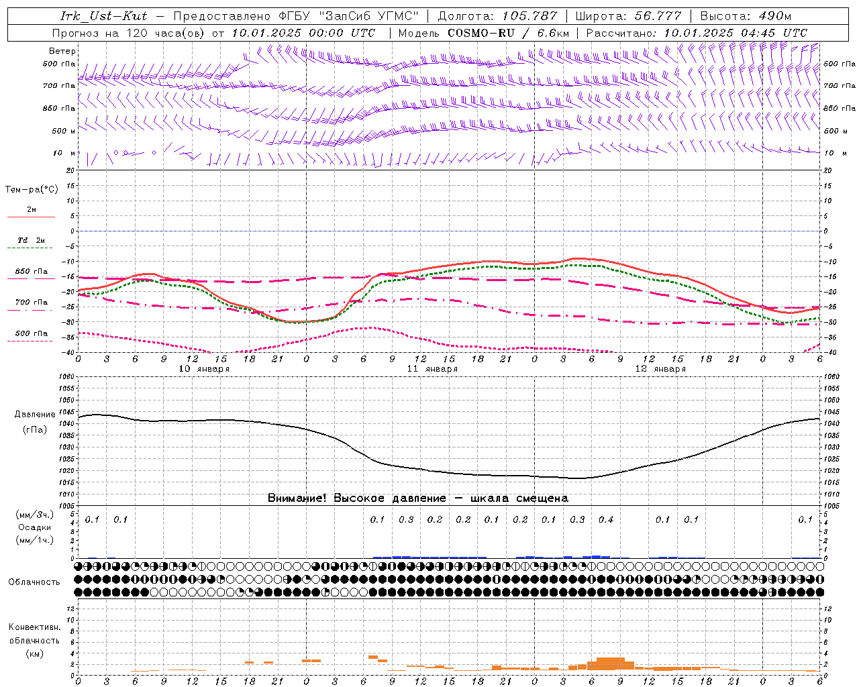
Task: Click the solid line sample under 2м legend
Action: (x=31, y=217)
